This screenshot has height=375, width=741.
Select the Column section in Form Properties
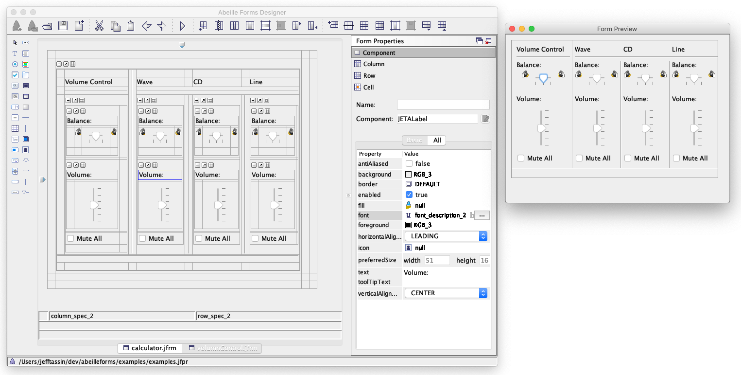tap(374, 64)
